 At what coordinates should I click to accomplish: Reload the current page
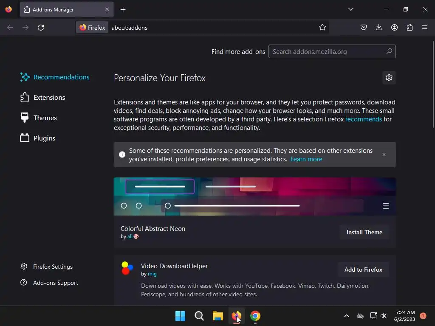coord(41,28)
